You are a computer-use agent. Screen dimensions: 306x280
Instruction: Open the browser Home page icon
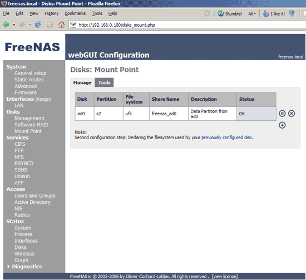pyautogui.click(x=61, y=24)
